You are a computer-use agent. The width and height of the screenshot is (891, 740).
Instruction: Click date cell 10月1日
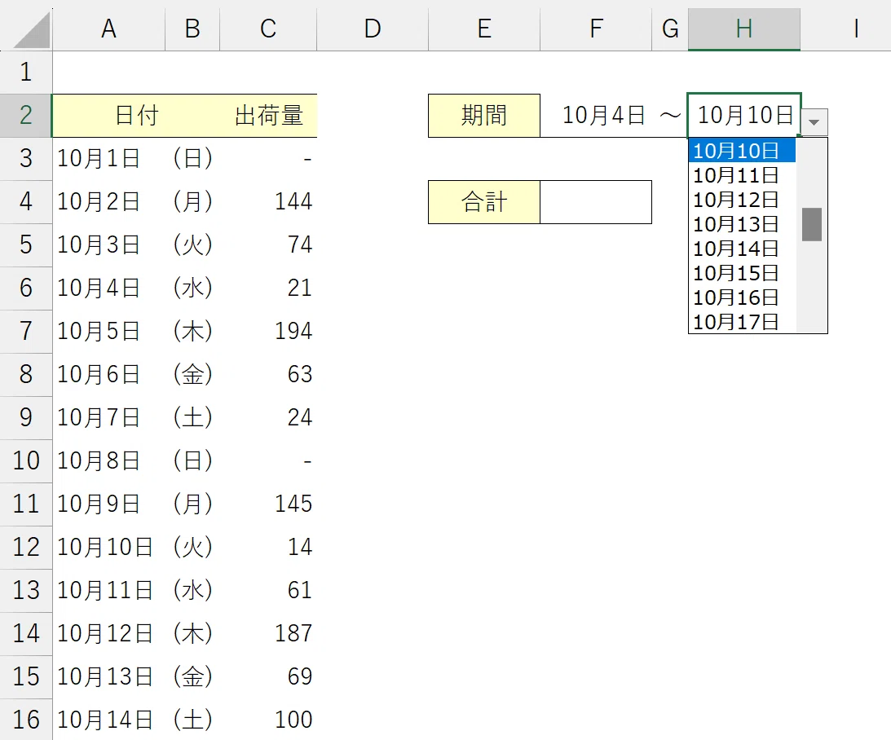pos(108,158)
